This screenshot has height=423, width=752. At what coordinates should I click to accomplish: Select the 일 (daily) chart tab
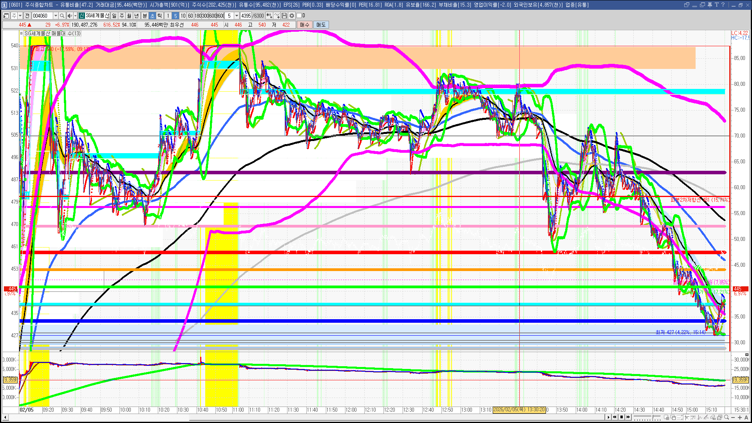pos(114,16)
